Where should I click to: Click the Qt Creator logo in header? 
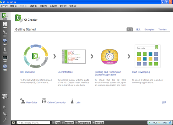(x=19, y=18)
